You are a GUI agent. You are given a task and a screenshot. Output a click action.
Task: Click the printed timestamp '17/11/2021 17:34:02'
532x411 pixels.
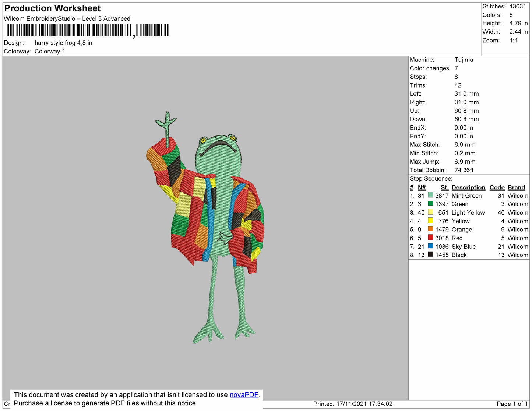pos(364,404)
